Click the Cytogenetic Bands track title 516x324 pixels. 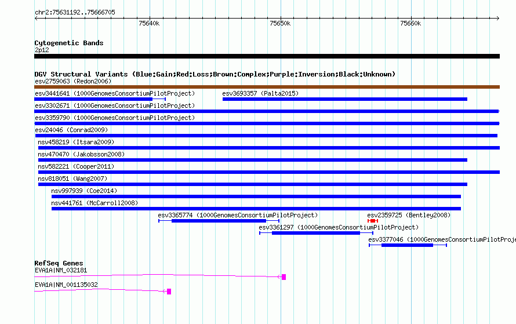point(69,43)
